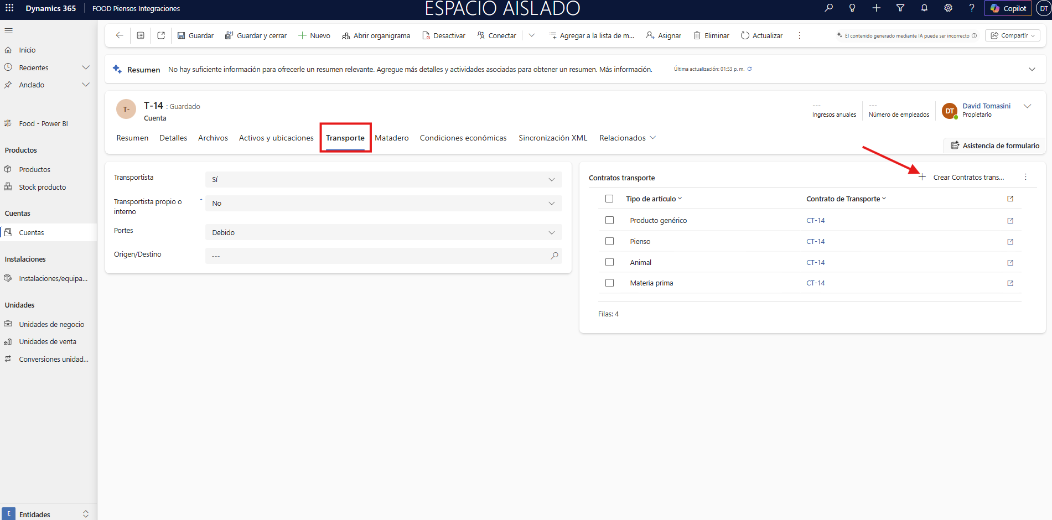
Task: Open the settings gear icon
Action: point(948,8)
